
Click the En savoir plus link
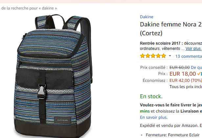pos(154,117)
